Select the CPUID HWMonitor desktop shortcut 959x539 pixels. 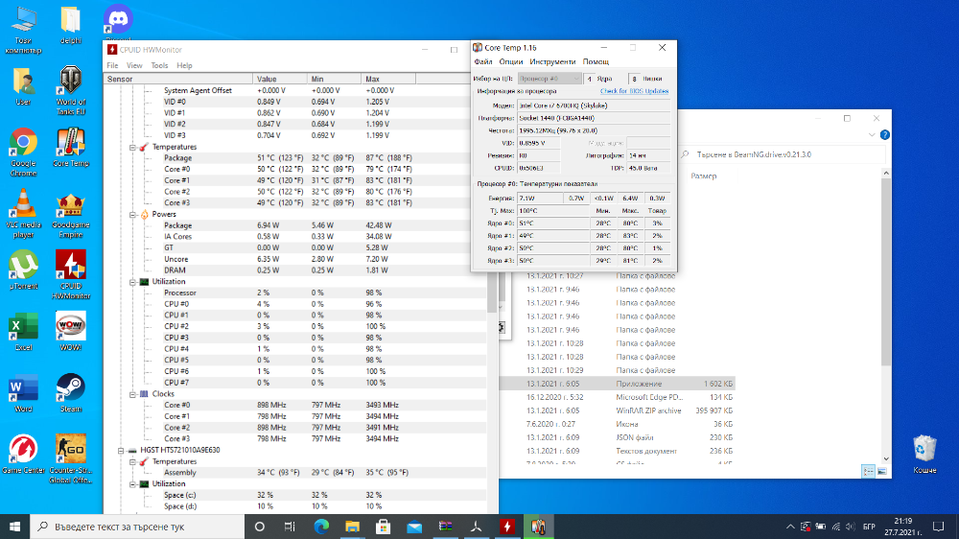(x=70, y=274)
